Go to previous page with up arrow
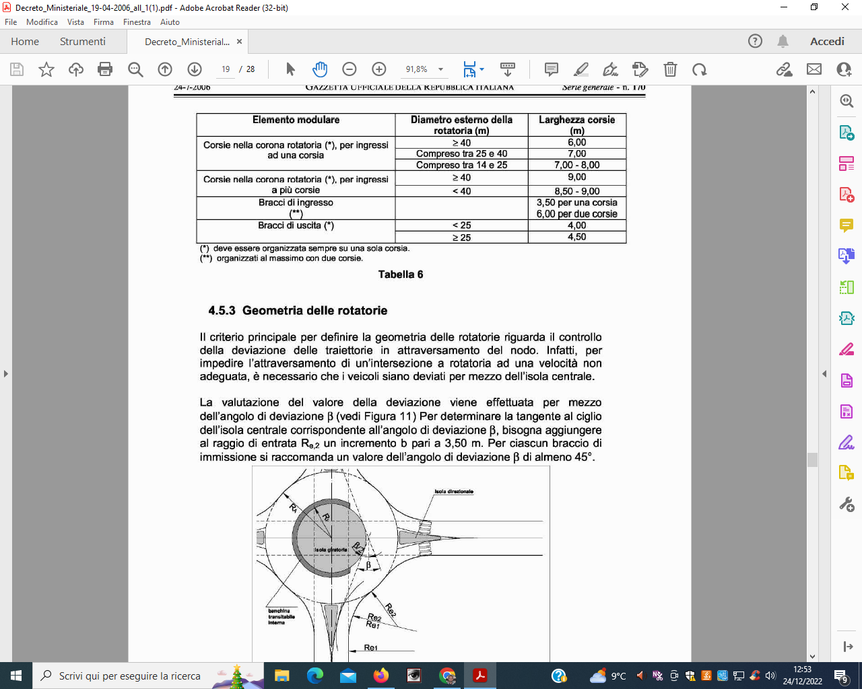 (x=165, y=69)
